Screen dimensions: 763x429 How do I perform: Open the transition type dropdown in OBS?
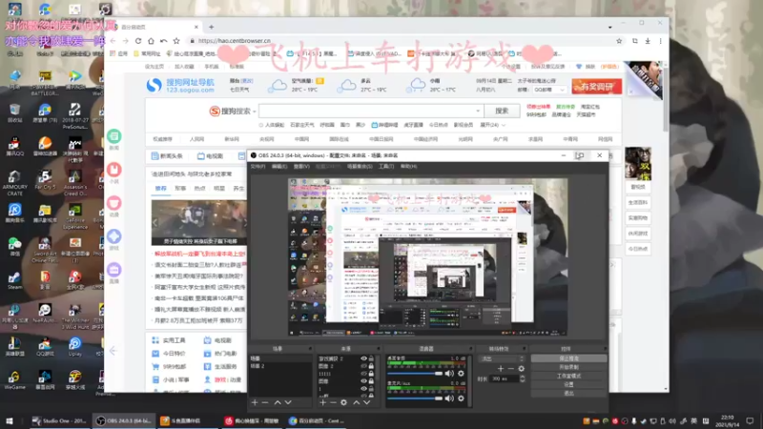point(502,358)
